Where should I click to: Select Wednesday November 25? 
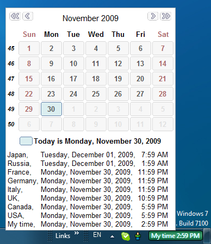[96, 94]
